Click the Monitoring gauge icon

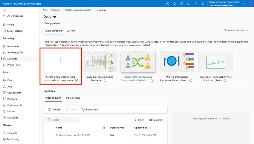(x=4, y=139)
